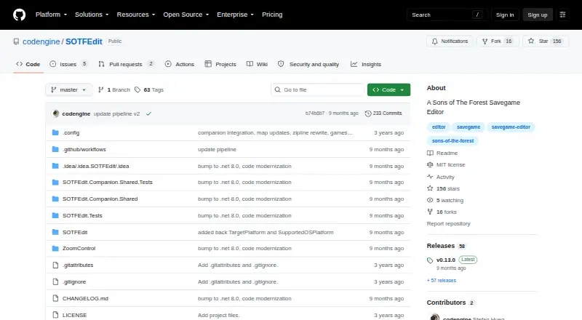
Task: Open the Open Source dropdown
Action: pos(186,15)
